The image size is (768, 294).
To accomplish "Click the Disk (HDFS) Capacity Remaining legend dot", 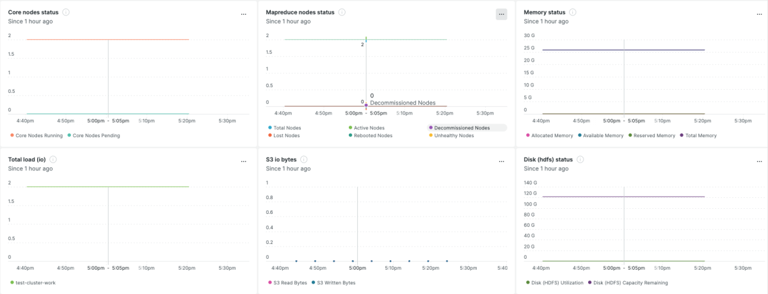I will [590, 282].
